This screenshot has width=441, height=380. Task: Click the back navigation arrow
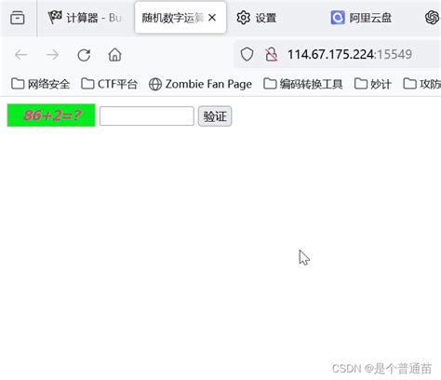[x=21, y=55]
